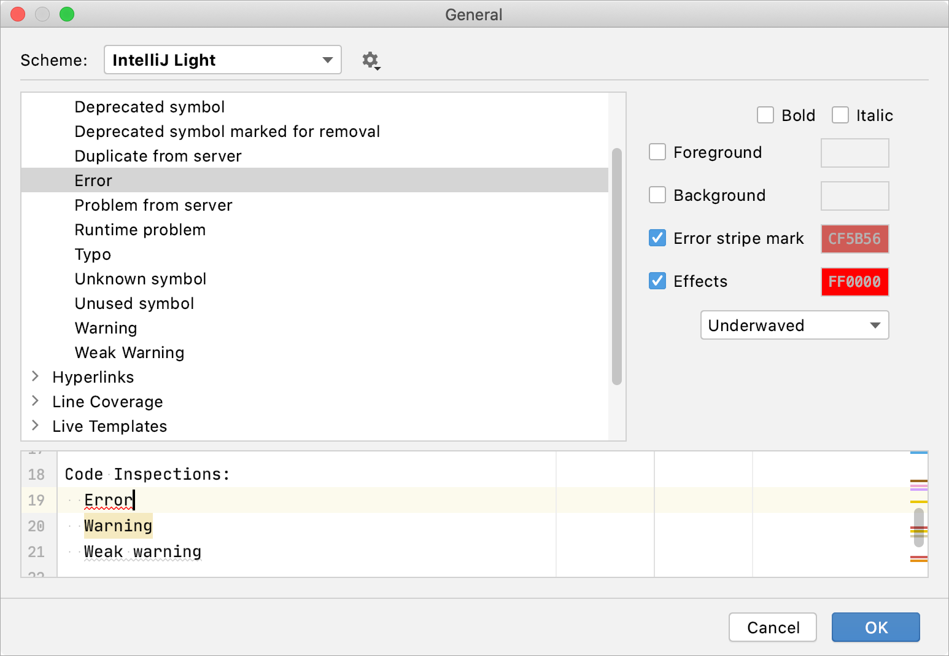This screenshot has height=656, width=949.
Task: Select the Error entry in the list
Action: [93, 180]
